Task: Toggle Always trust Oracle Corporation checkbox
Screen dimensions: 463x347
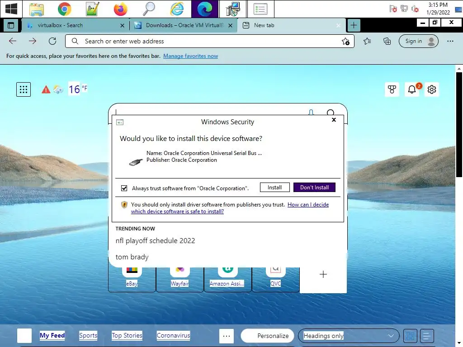Action: (124, 188)
